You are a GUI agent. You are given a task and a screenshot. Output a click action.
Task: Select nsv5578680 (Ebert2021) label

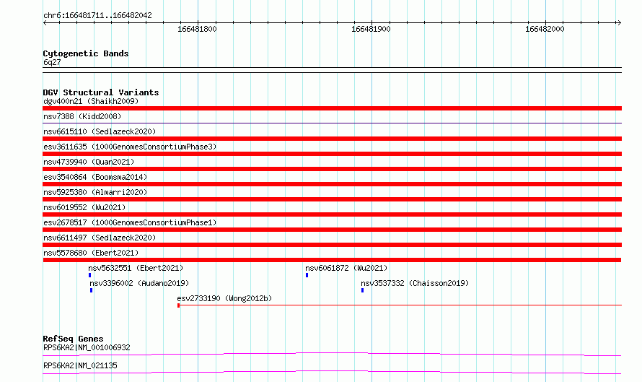coord(91,253)
